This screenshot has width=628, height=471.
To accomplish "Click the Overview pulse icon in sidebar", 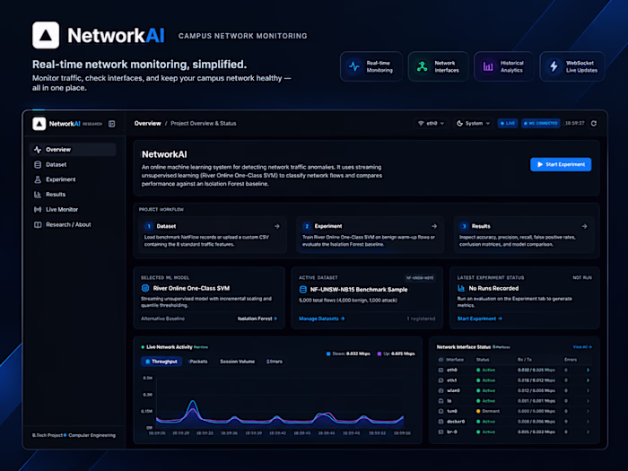I will 38,150.
